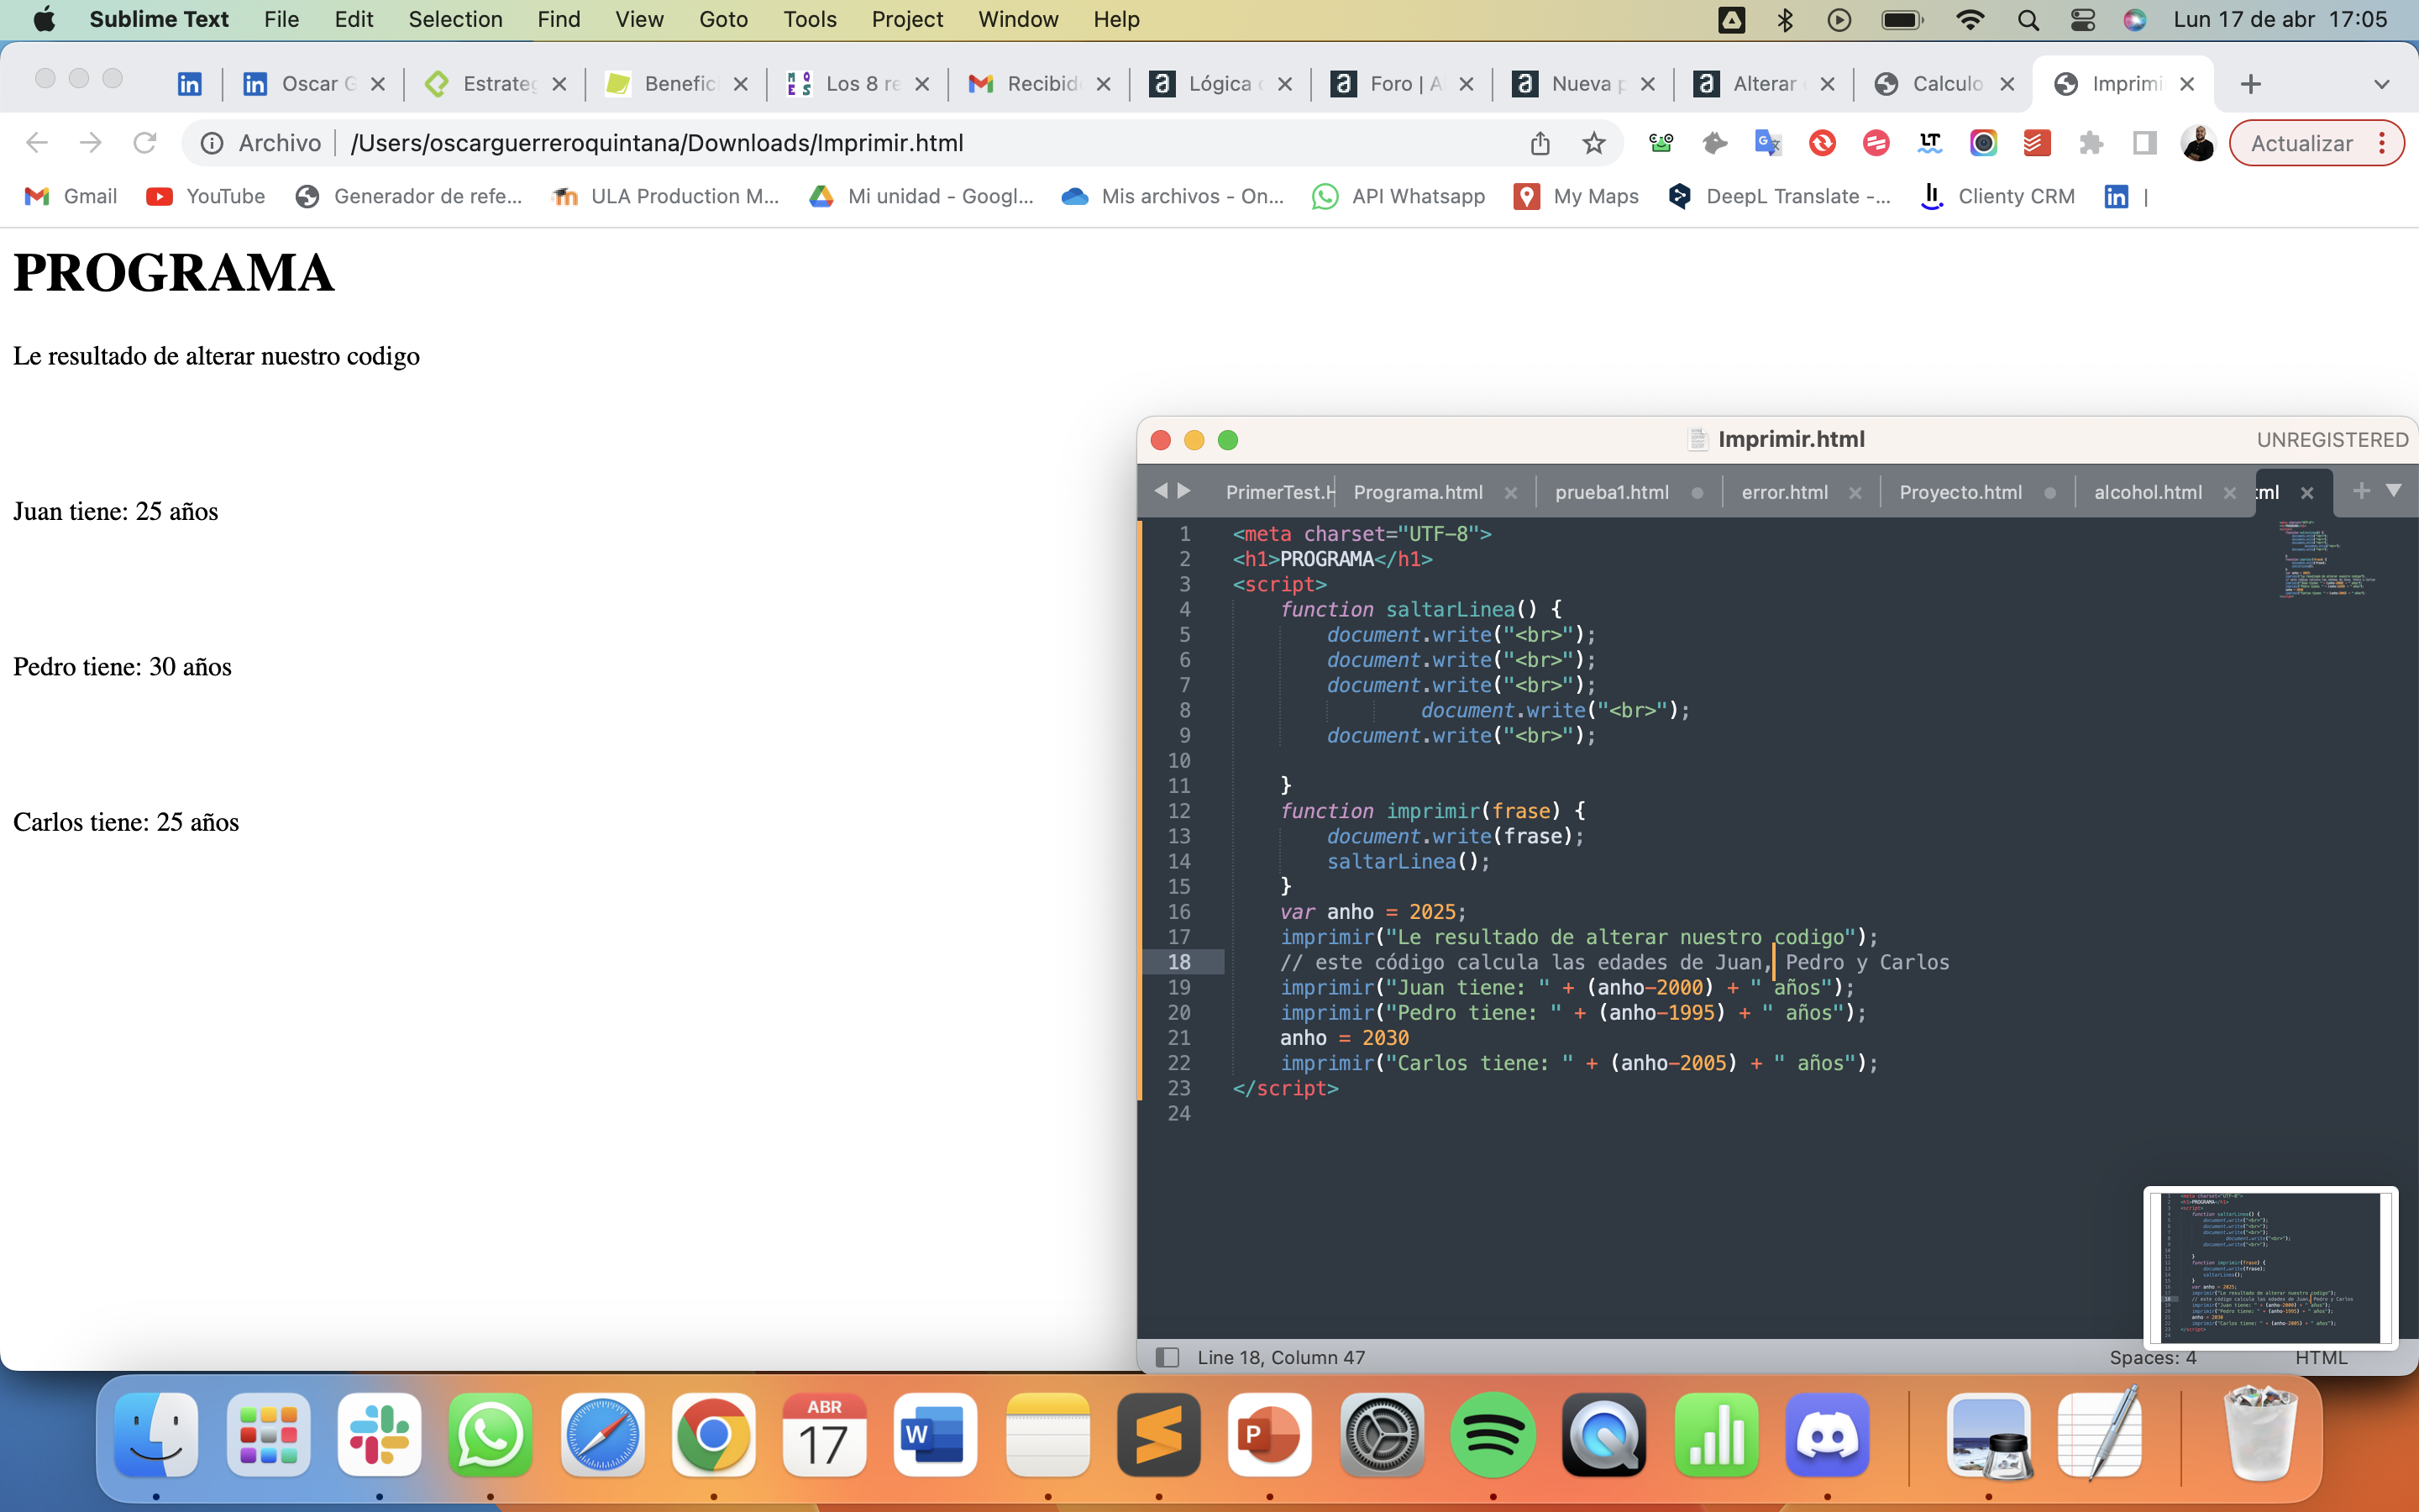Viewport: 2419px width, 1512px height.
Task: Add new Sublime Text tab with plus
Action: pyautogui.click(x=2361, y=491)
